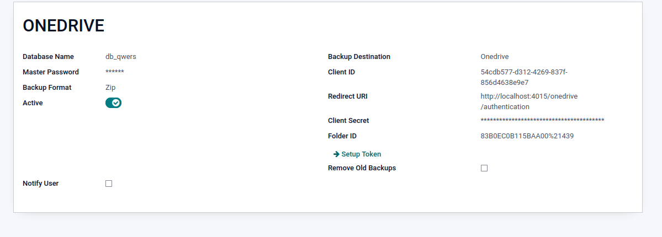Screen dimensions: 662x237
Task: Click the db_qwers database name value
Action: click(121, 57)
